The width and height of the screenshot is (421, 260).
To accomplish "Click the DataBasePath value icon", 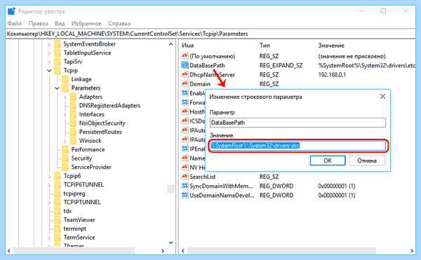I will (x=185, y=65).
